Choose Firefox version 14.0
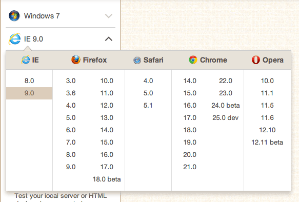Image resolution: width=299 pixels, height=202 pixels. click(x=107, y=130)
